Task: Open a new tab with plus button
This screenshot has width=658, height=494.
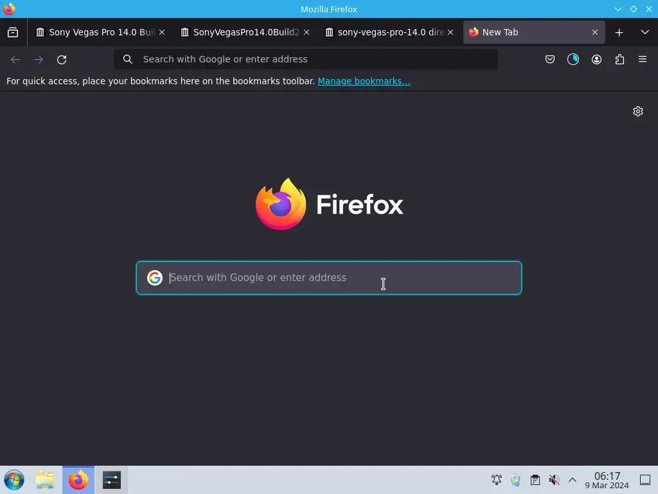Action: tap(619, 32)
